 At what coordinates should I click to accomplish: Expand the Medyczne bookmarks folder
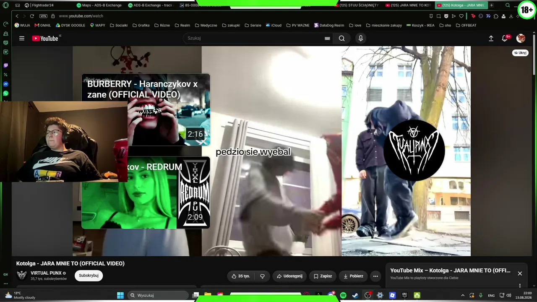(206, 25)
